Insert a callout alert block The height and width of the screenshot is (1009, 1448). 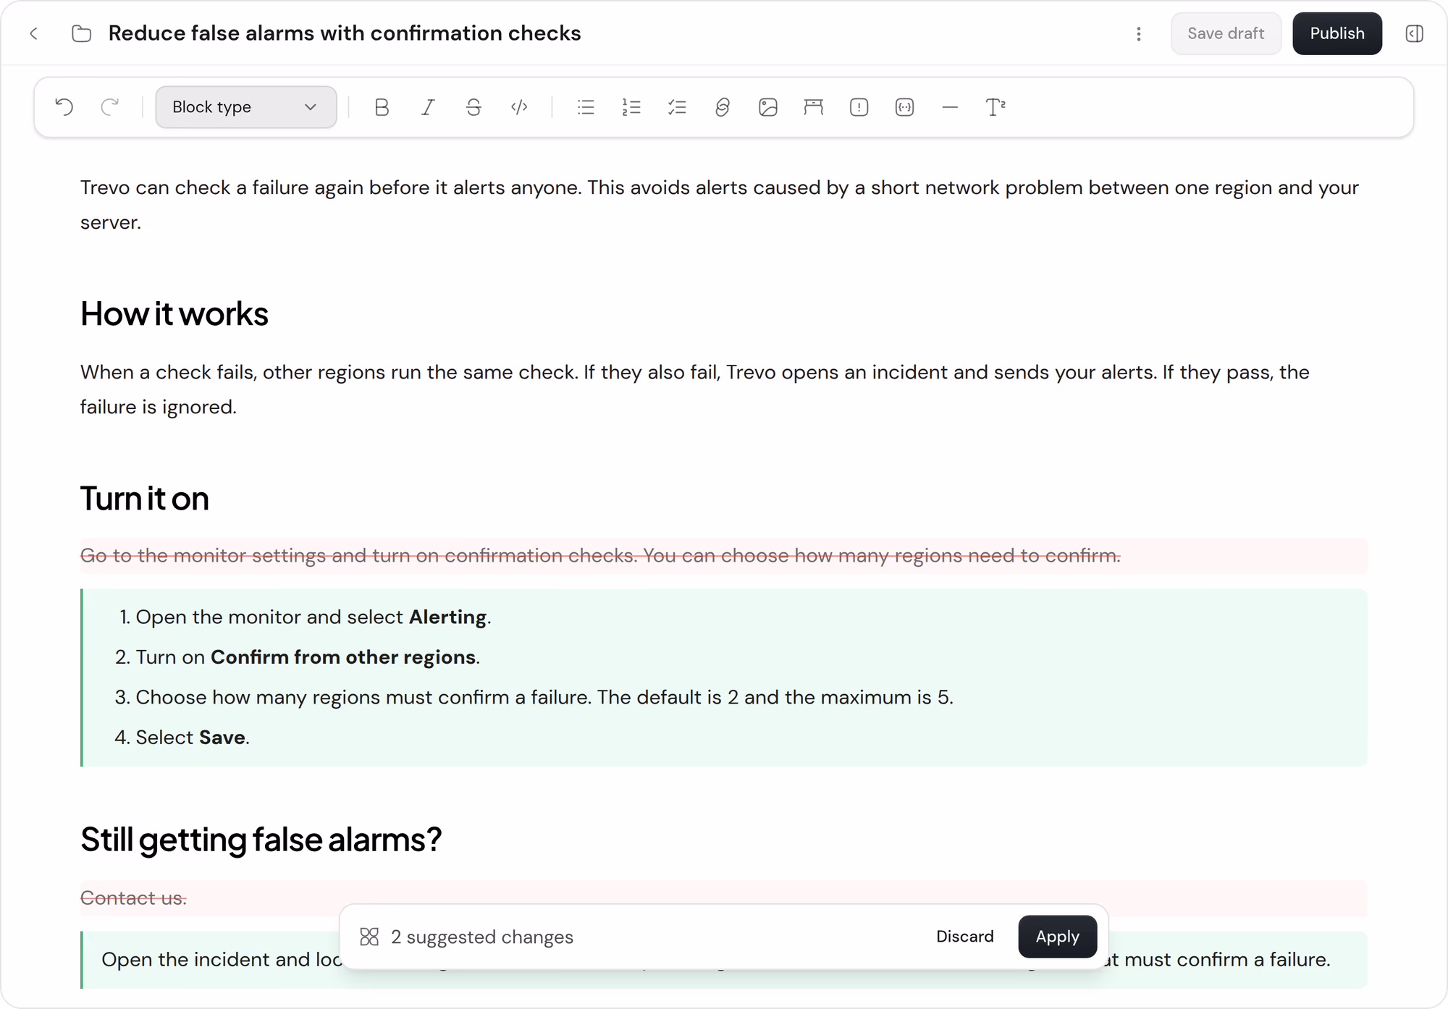(x=859, y=107)
